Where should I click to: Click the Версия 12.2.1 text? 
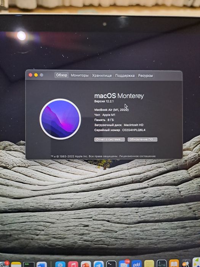click(x=104, y=101)
